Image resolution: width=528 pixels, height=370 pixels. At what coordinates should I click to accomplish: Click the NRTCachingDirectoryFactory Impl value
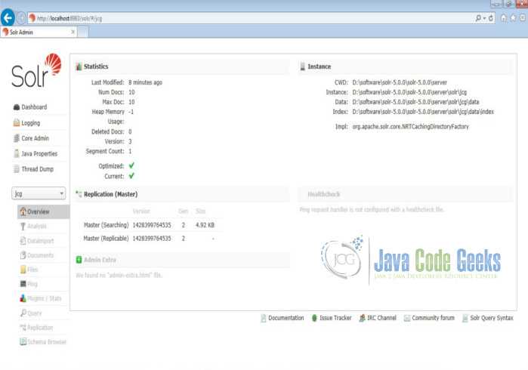point(410,127)
